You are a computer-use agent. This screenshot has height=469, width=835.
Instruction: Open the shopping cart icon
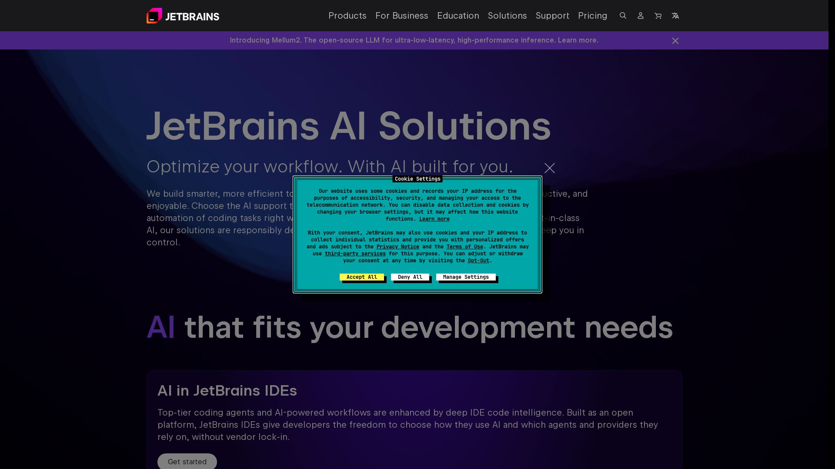click(x=658, y=16)
